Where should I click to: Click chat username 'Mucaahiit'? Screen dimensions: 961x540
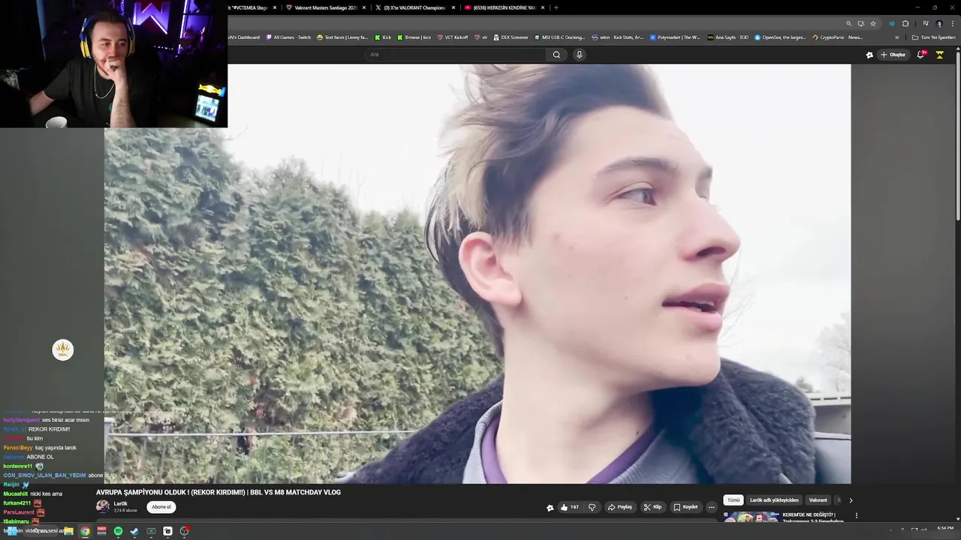pyautogui.click(x=15, y=494)
